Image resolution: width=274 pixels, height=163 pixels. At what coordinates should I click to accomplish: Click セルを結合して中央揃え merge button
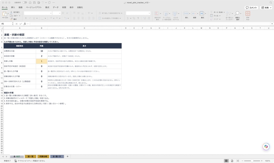pos(110,18)
